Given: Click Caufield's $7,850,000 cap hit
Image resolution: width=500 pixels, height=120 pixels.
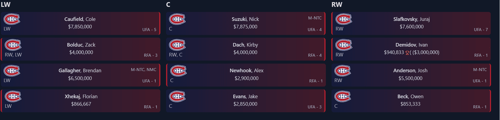Looking at the screenshot, I should tap(80, 27).
